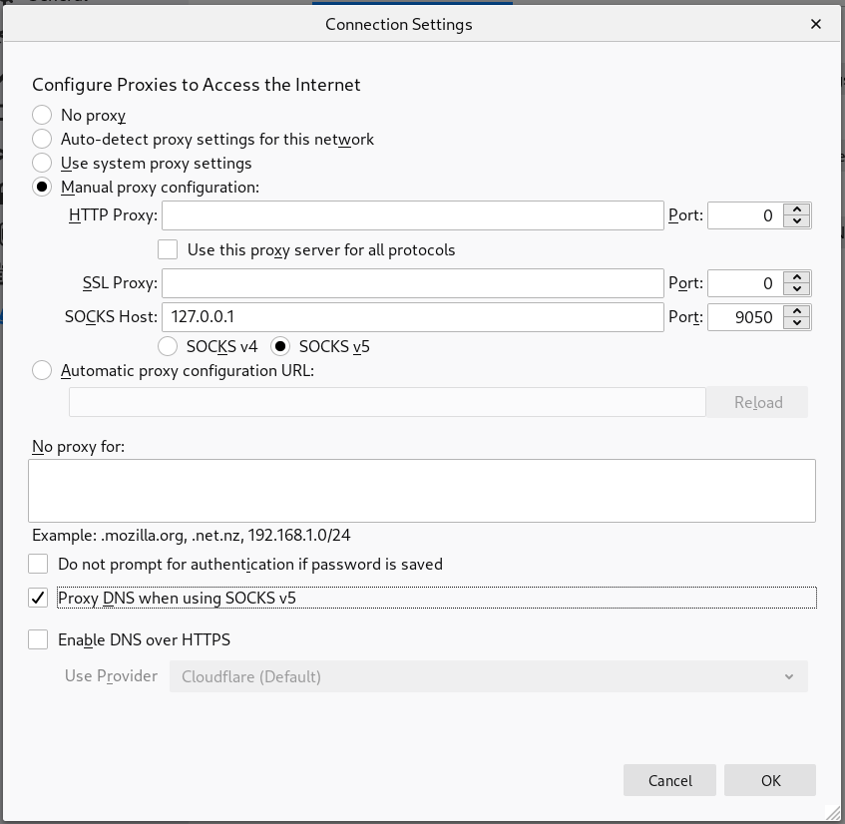The height and width of the screenshot is (824, 845).
Task: Uncheck Proxy DNS when using SOCKS v5
Action: point(38,599)
